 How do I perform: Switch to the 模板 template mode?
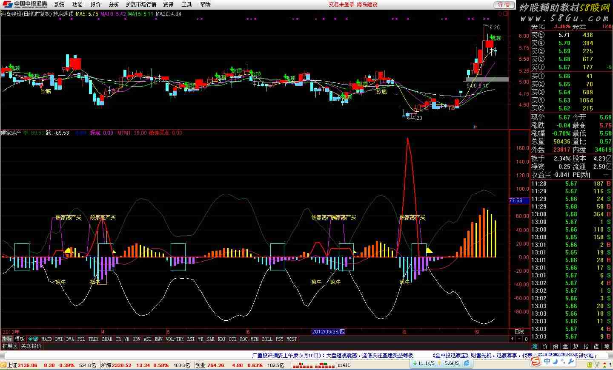pos(20,339)
